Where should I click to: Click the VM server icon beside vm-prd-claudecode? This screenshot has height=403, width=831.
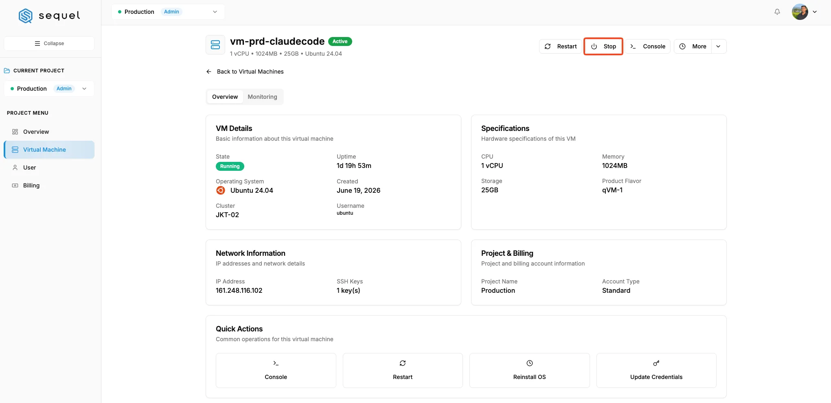[x=215, y=45]
